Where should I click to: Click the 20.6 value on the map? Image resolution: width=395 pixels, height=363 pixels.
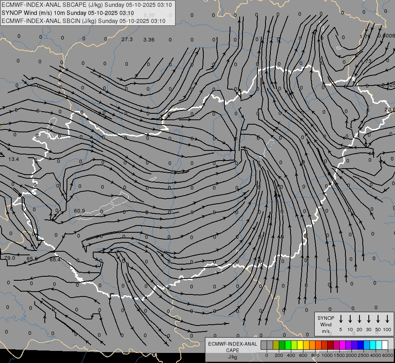coord(390,110)
